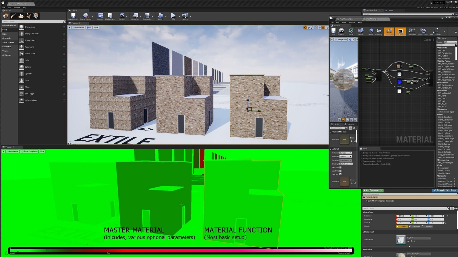
Task: Select the Foliage mode icon
Action: [x=28, y=16]
